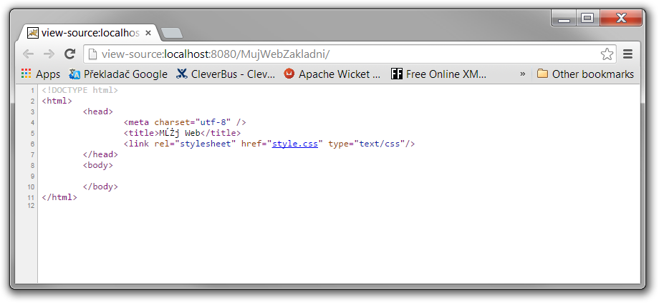Click rel="stylesheet" in link tag

pyautogui.click(x=195, y=144)
